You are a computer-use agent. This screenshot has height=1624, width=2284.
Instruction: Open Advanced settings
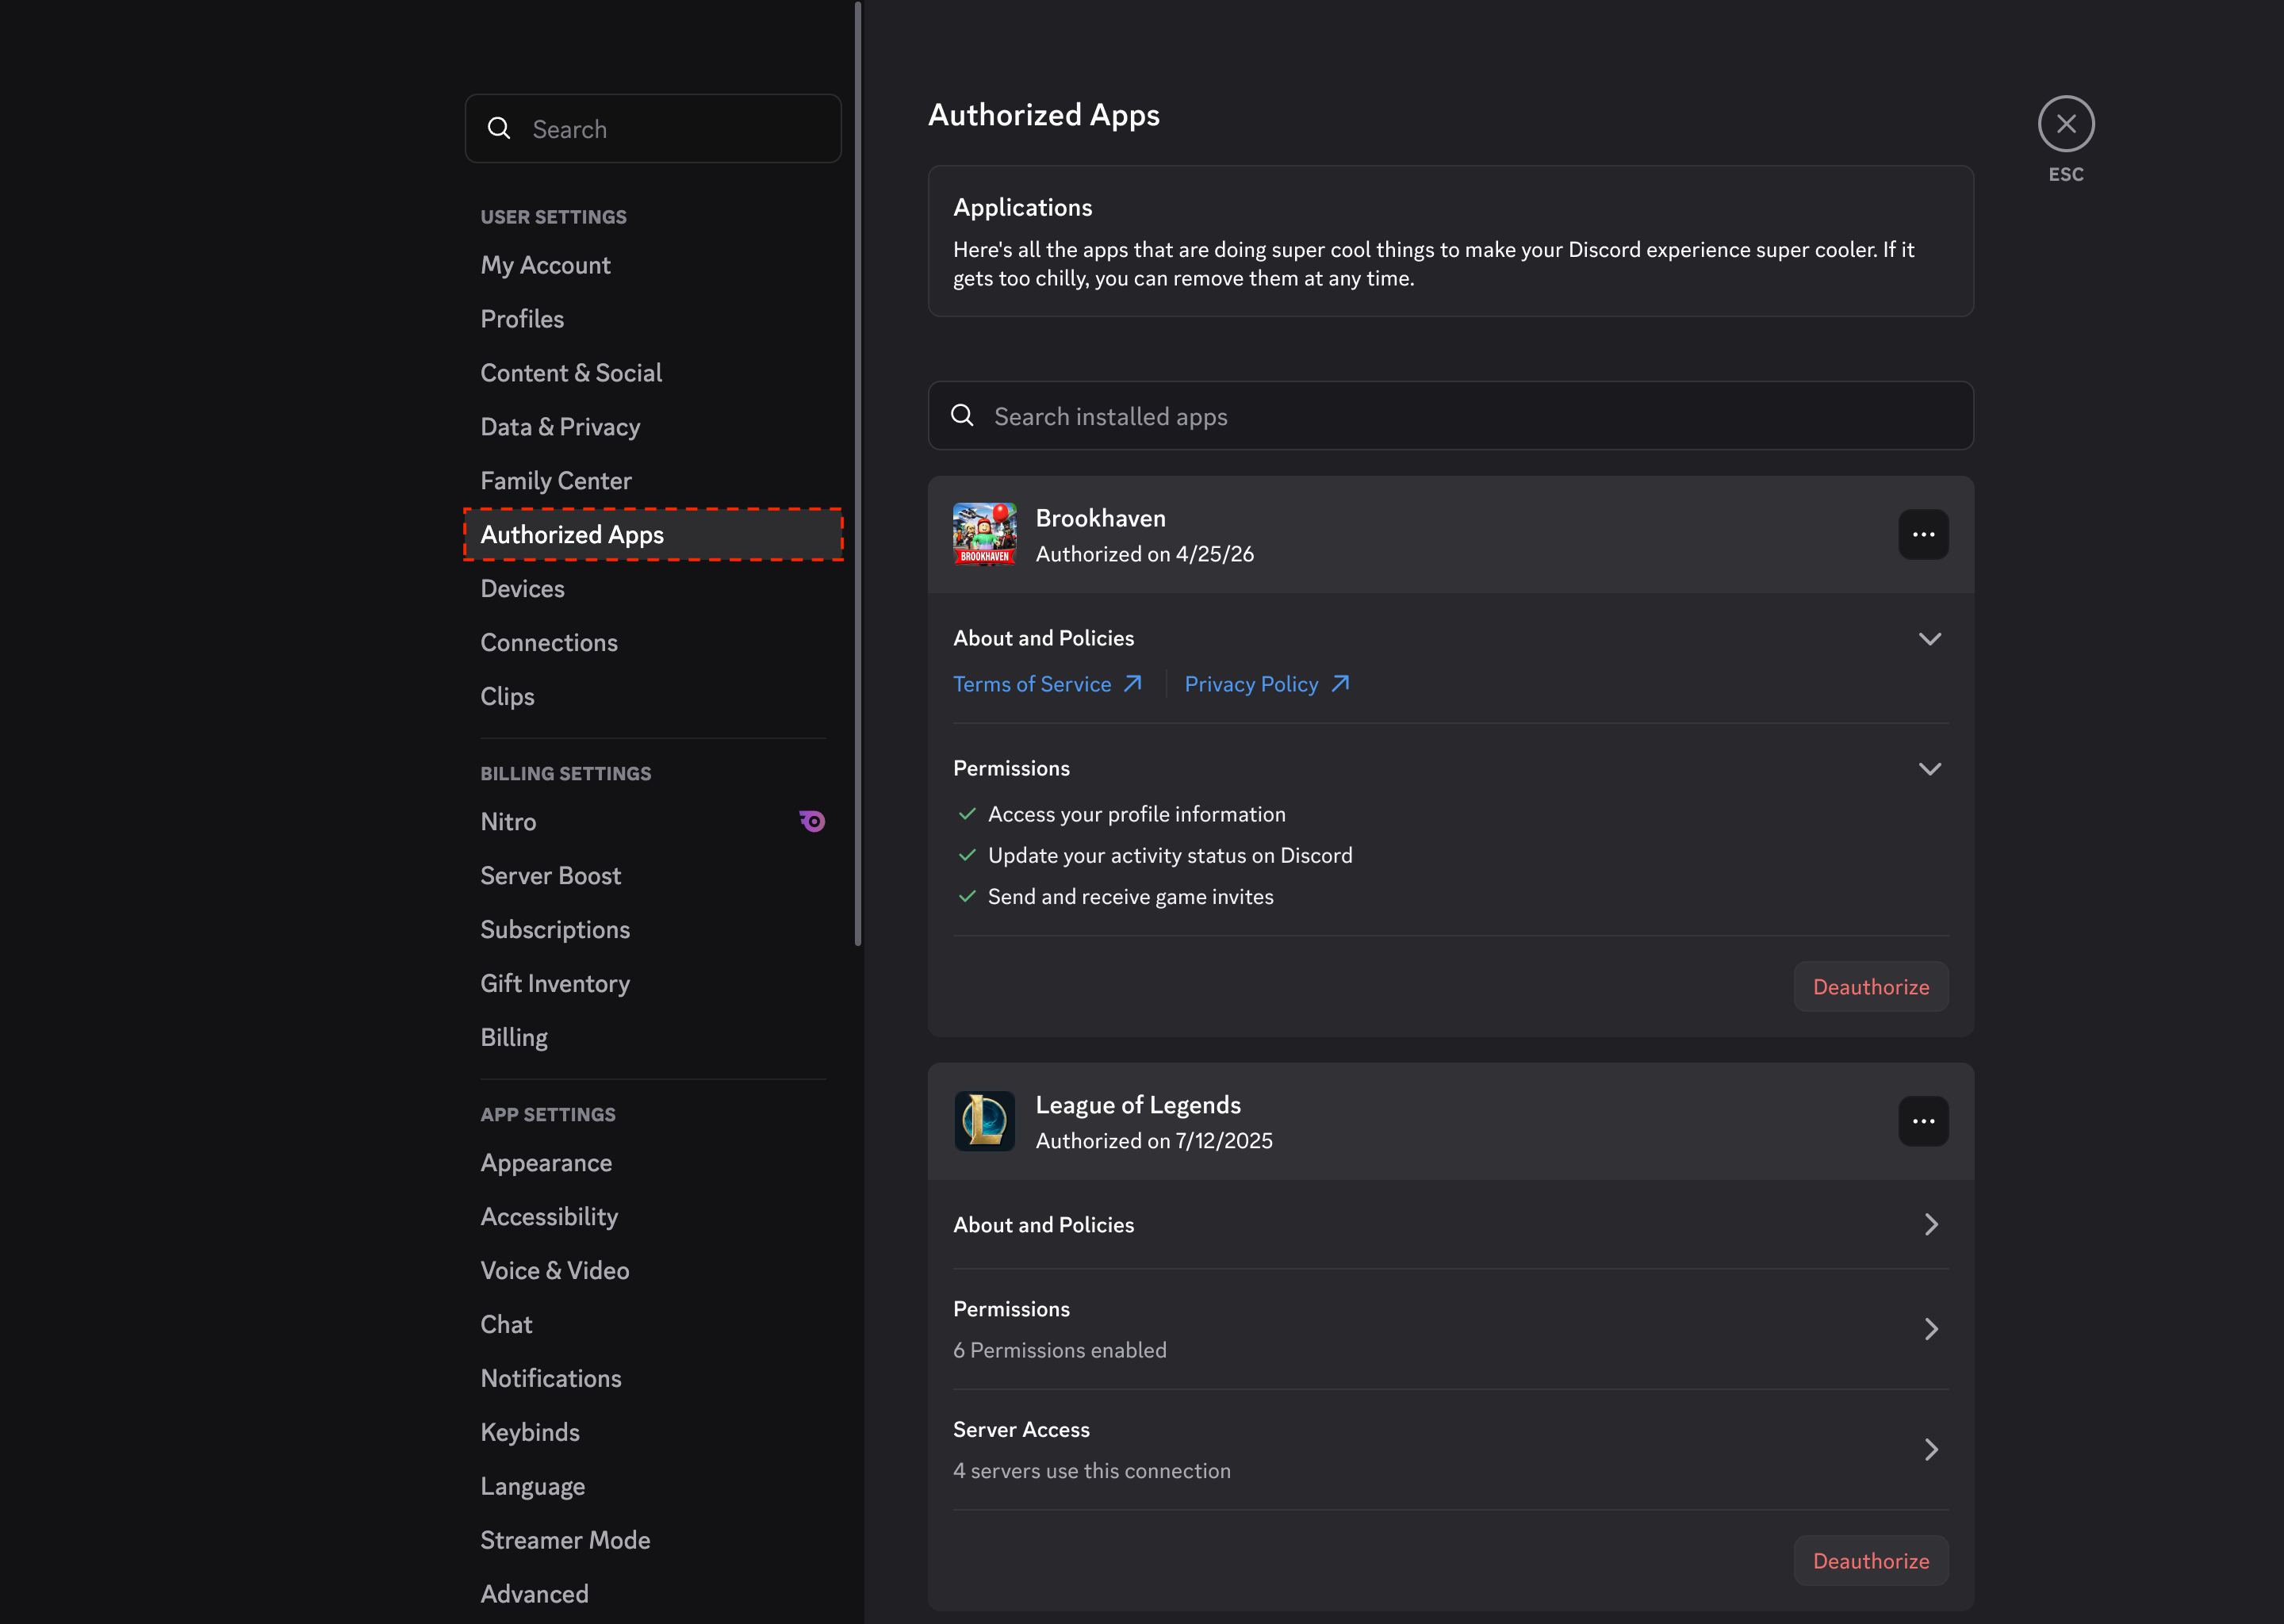point(653,1595)
